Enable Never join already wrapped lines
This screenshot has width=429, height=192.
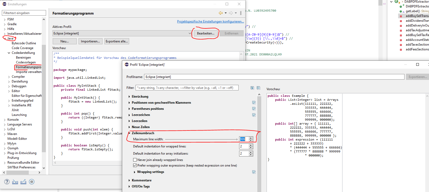pos(135,160)
